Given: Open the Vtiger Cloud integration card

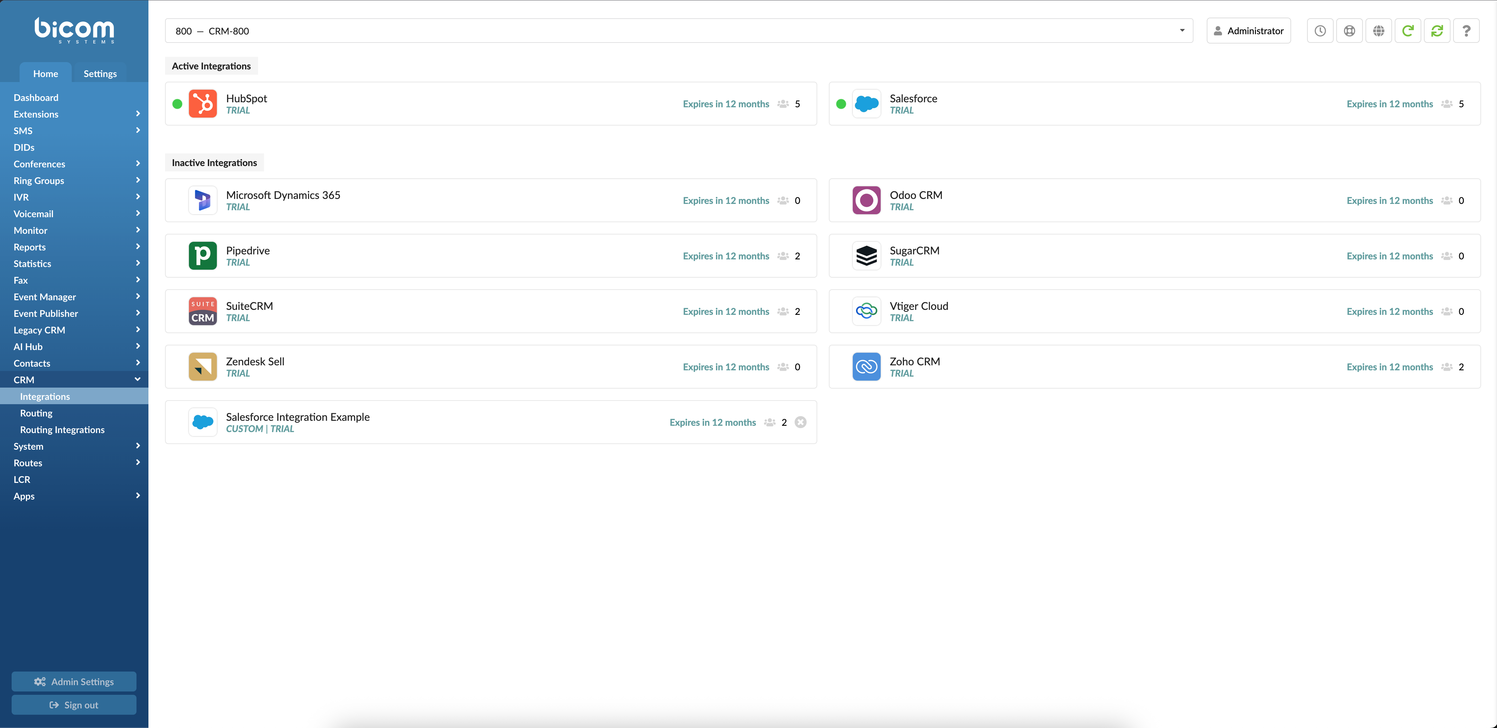Looking at the screenshot, I should point(1155,312).
